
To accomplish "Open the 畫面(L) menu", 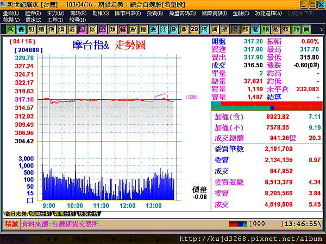I will (x=11, y=13).
